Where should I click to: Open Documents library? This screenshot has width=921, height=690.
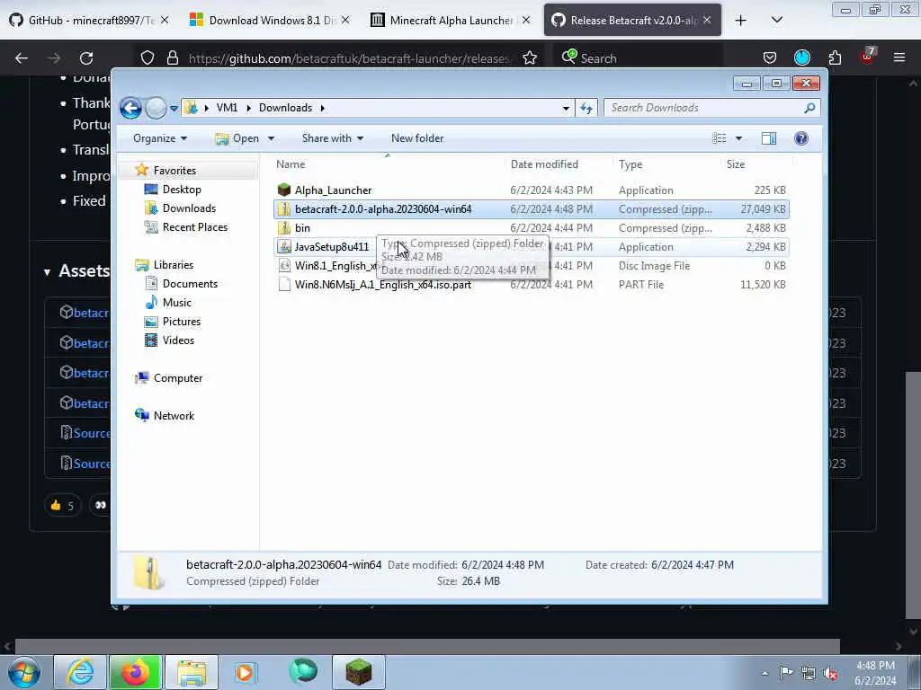[190, 283]
